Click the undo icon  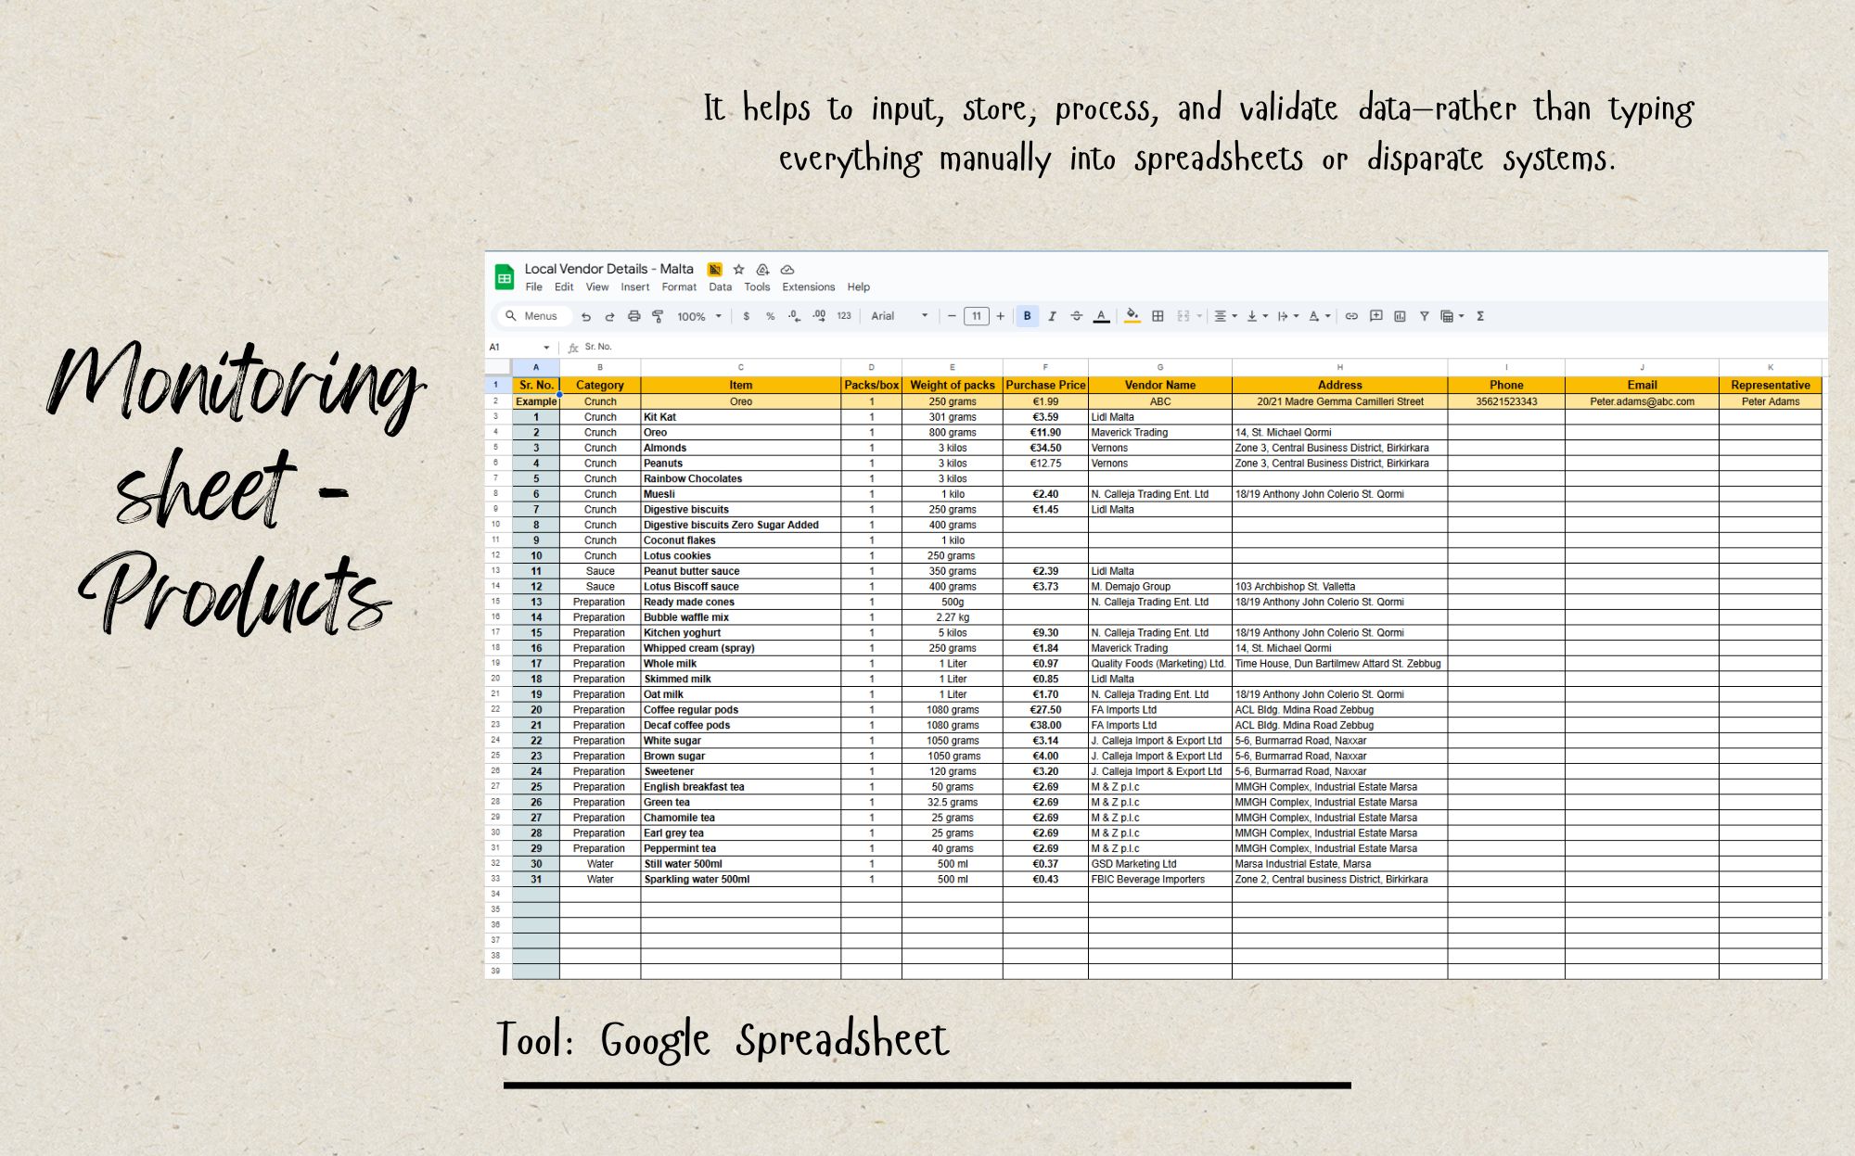(585, 316)
